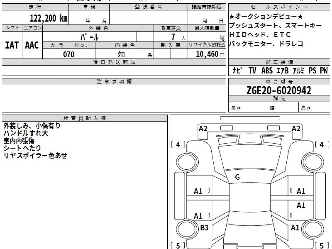Screen dimensions: 332x249
Task: Click the HIDヘッド、ETC line
Action: [x=260, y=35]
